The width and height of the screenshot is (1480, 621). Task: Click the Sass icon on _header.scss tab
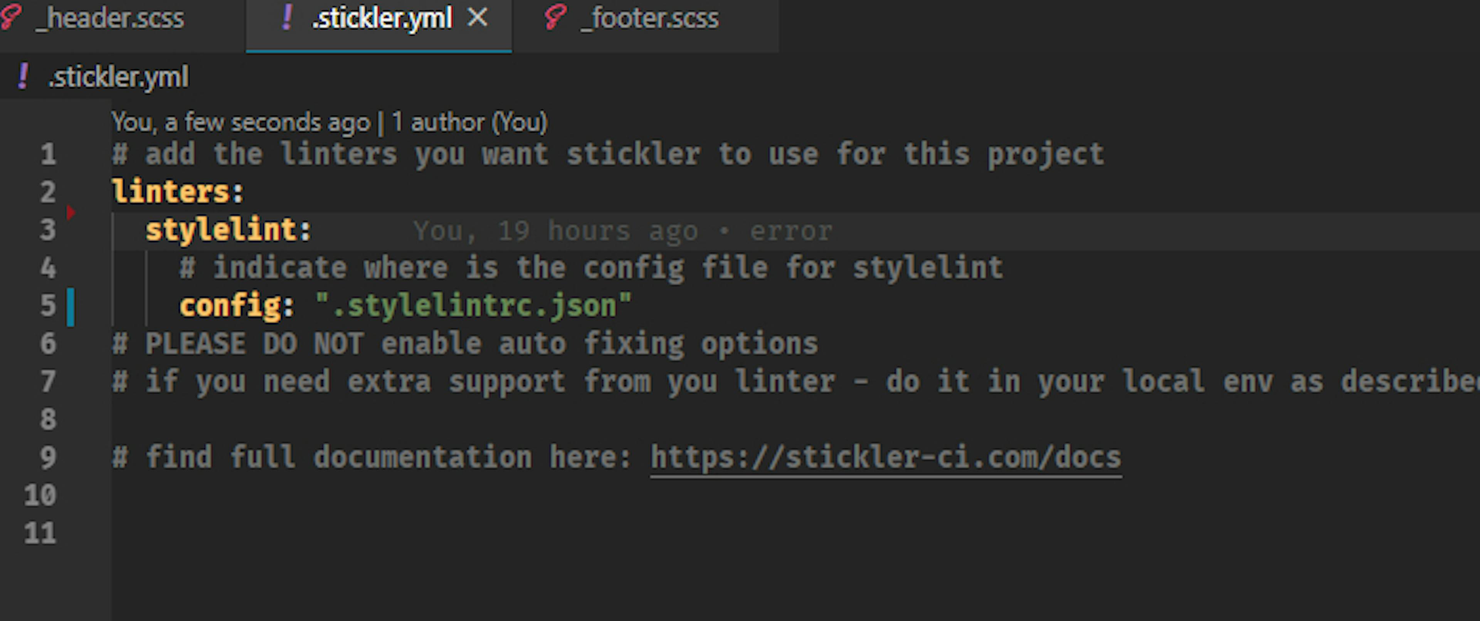(11, 17)
